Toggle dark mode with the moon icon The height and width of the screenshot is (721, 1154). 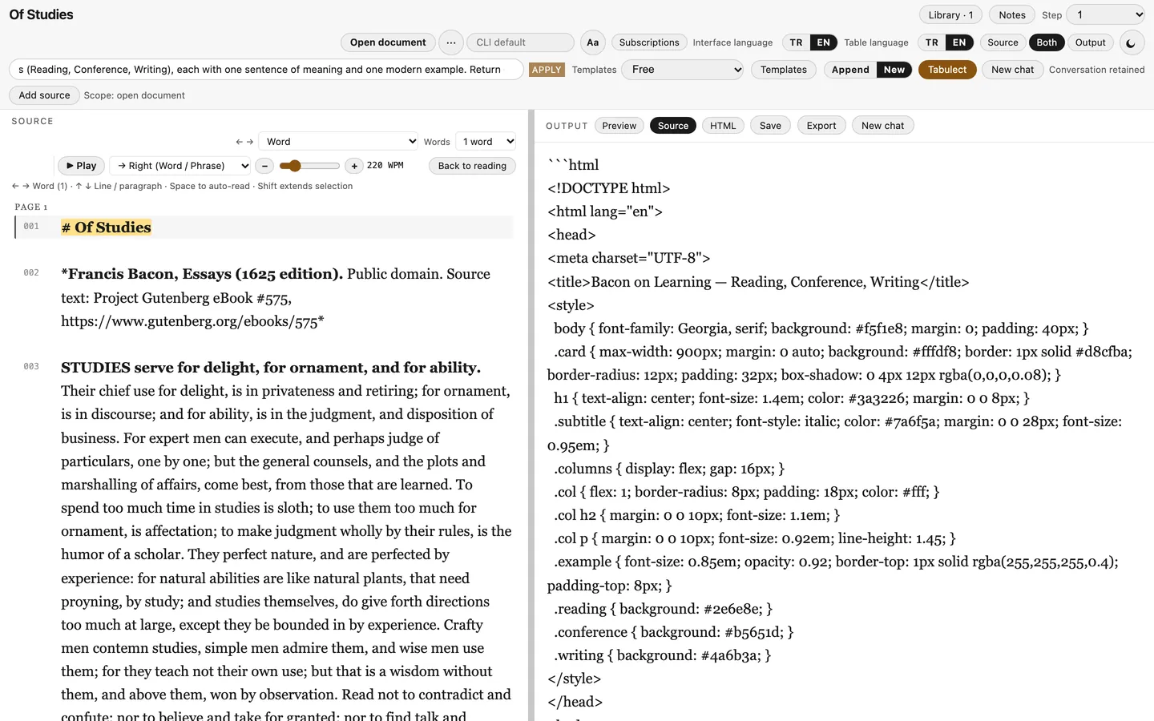tap(1131, 43)
